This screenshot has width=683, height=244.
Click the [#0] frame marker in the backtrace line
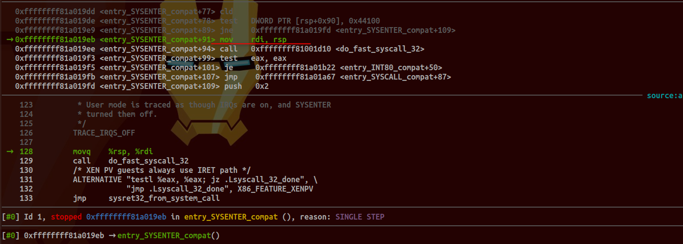11,235
